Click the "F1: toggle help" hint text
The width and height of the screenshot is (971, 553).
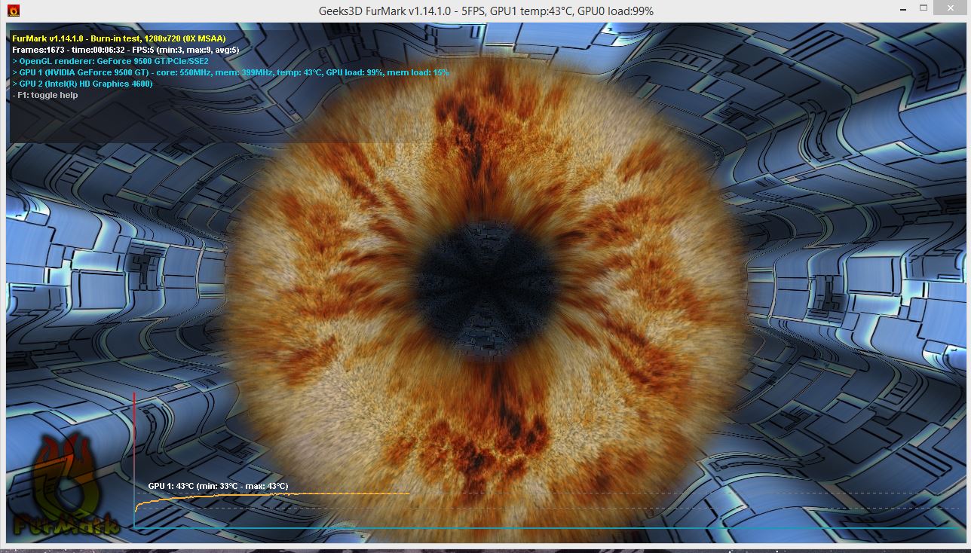45,95
